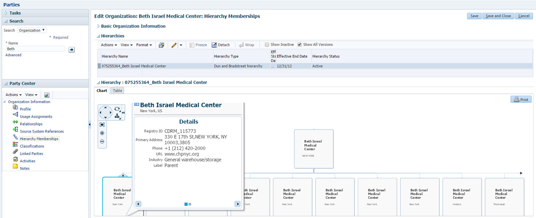
Task: Collapse the chart control panel double arrow
Action: point(123,113)
